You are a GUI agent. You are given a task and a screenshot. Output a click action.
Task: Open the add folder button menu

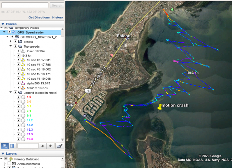[59, 146]
